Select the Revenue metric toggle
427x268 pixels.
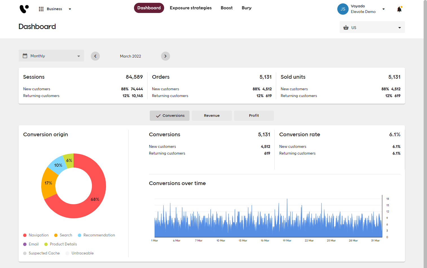pyautogui.click(x=212, y=116)
